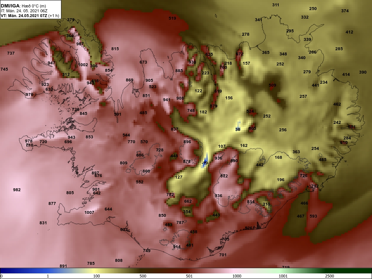Click the map value '914'
372x279 pixels.
177,247
